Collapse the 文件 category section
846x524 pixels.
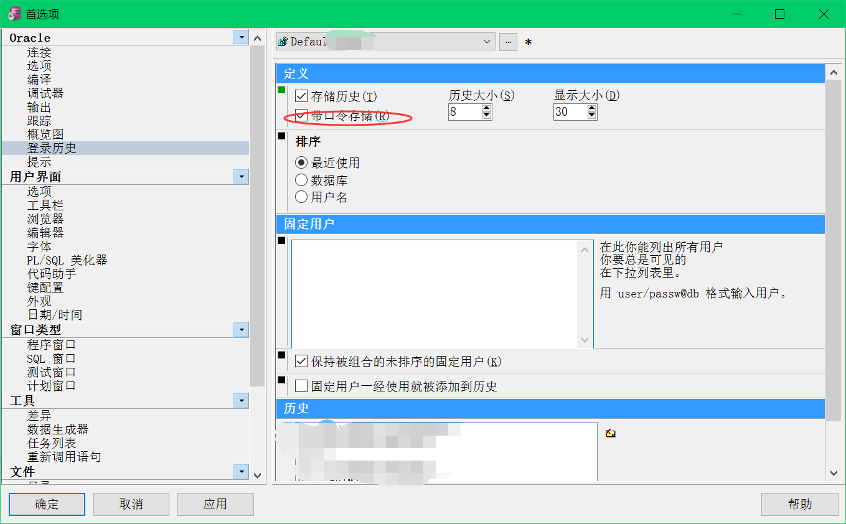(x=241, y=472)
